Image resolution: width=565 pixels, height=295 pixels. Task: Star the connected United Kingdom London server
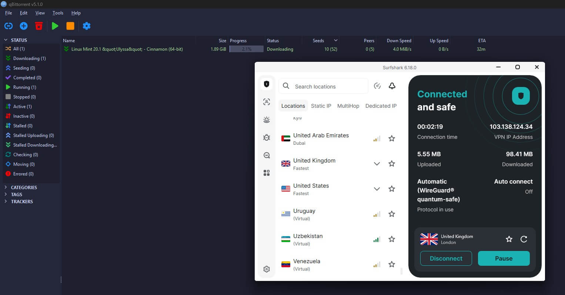pos(509,239)
